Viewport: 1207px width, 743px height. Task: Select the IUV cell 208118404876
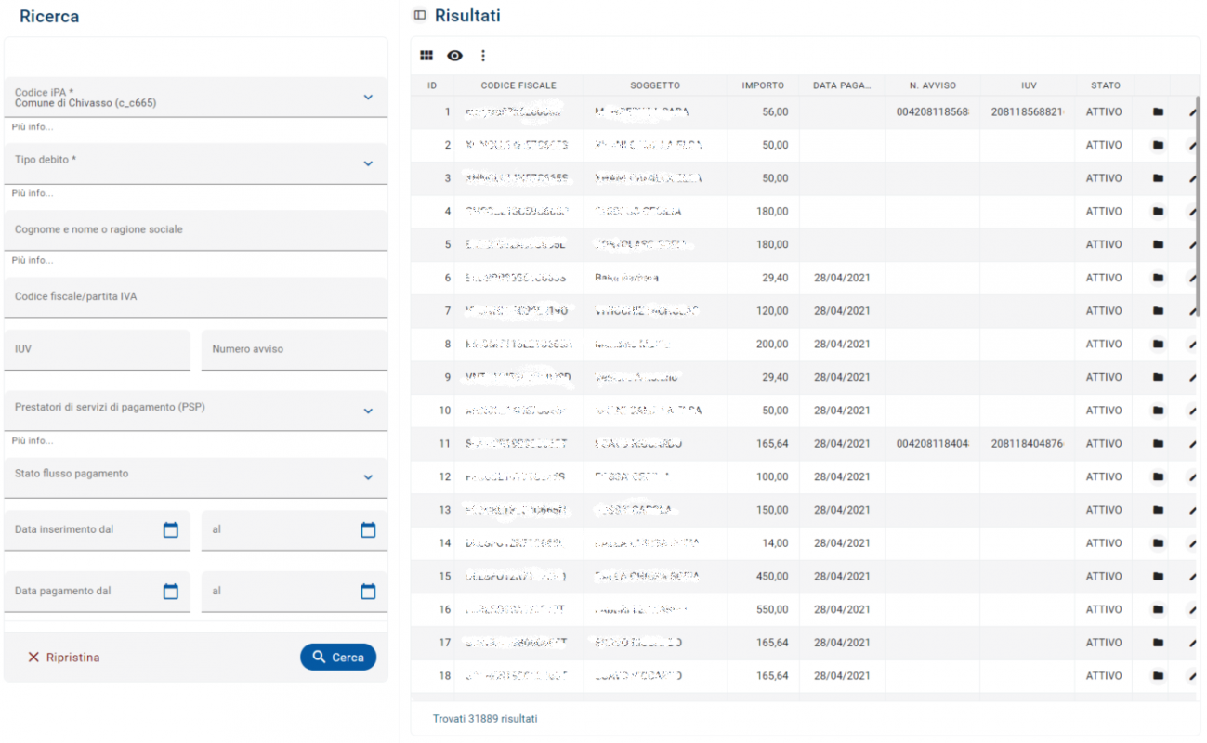[x=1029, y=444]
